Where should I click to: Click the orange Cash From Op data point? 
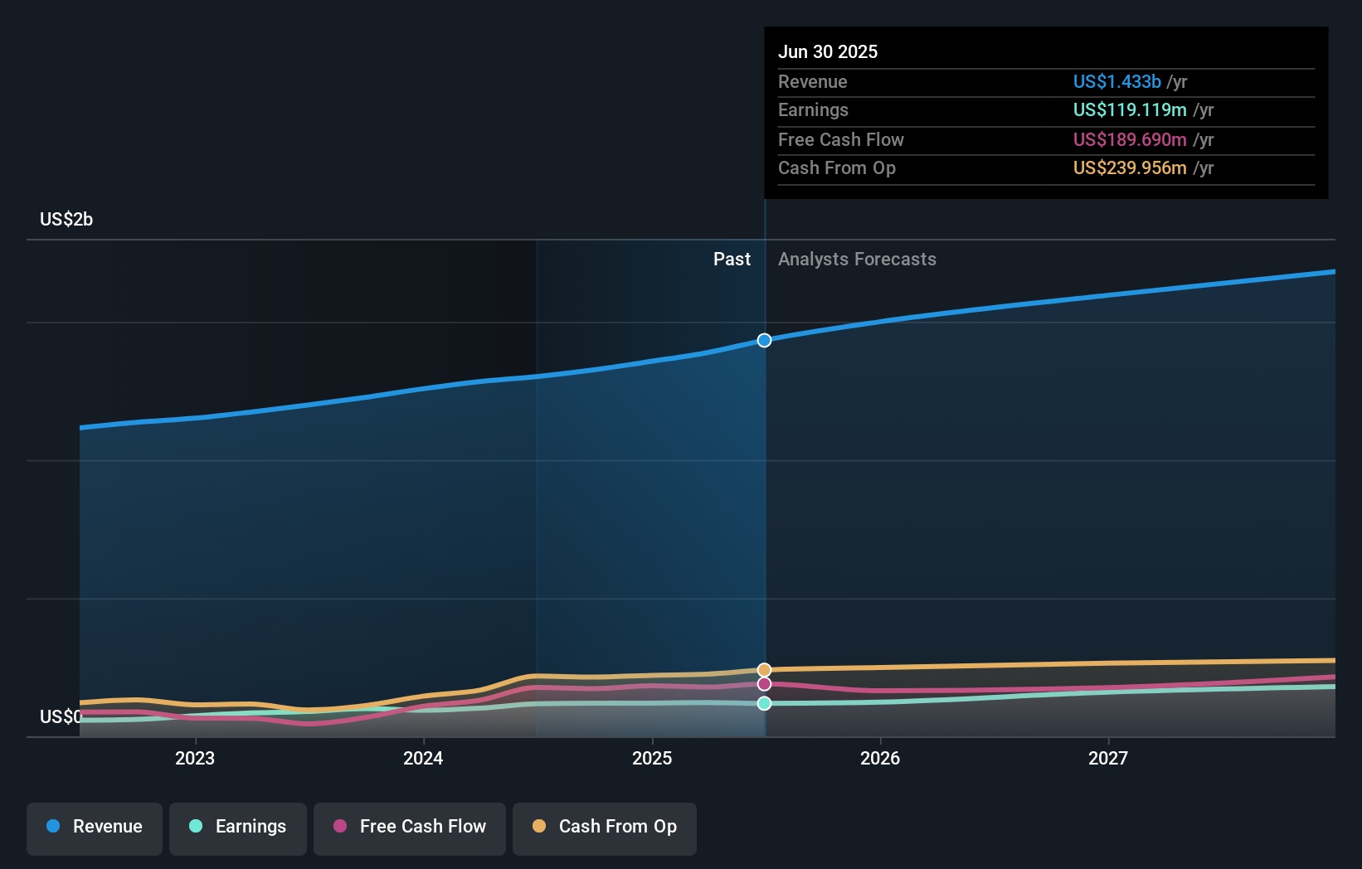(764, 670)
